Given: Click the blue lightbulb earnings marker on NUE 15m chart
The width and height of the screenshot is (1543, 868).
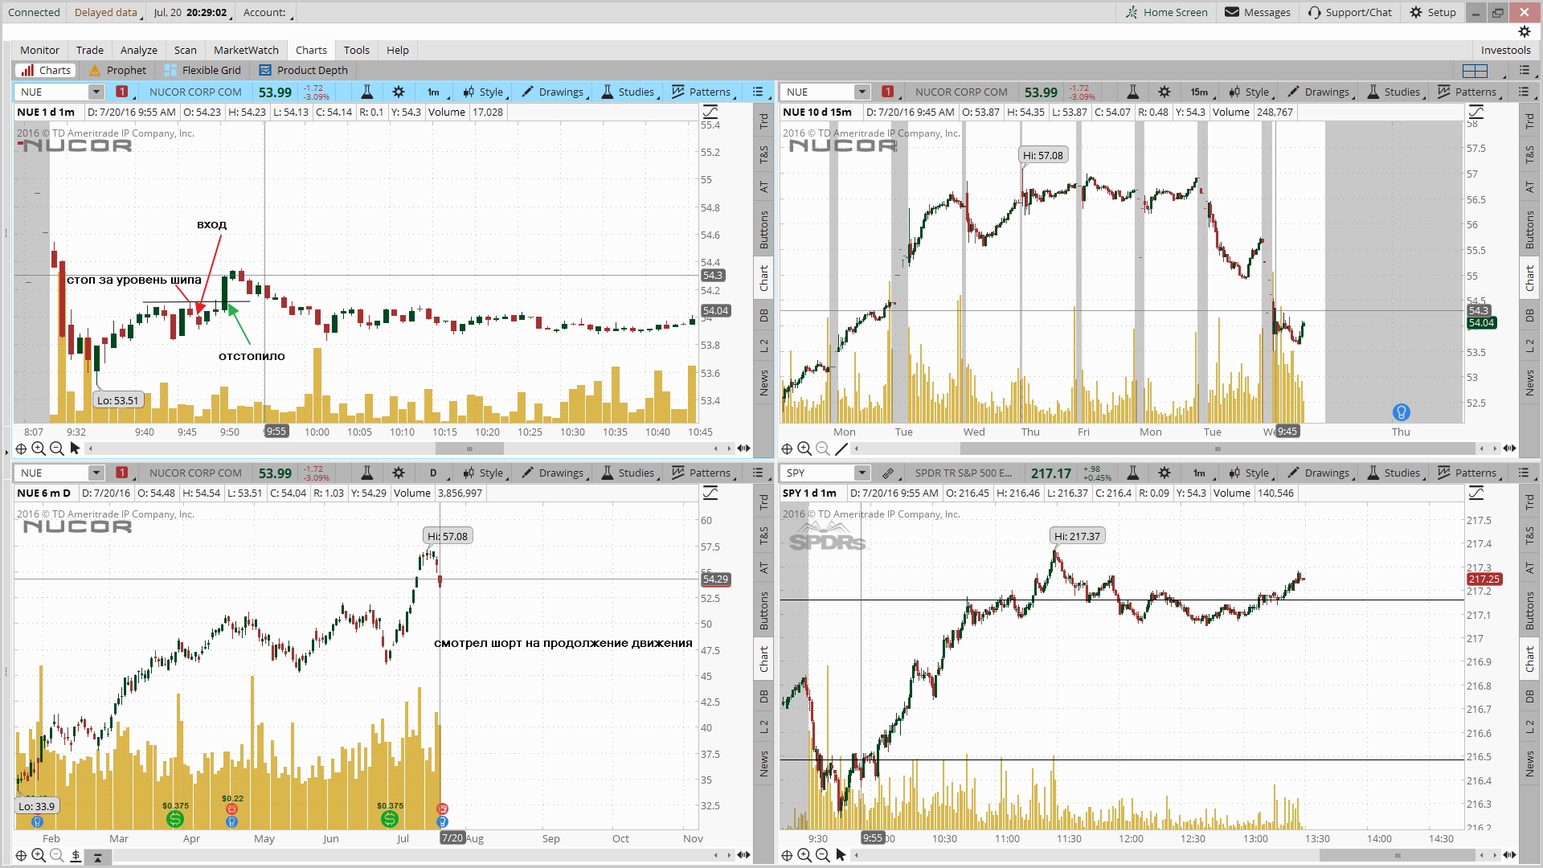Looking at the screenshot, I should click(x=1401, y=412).
